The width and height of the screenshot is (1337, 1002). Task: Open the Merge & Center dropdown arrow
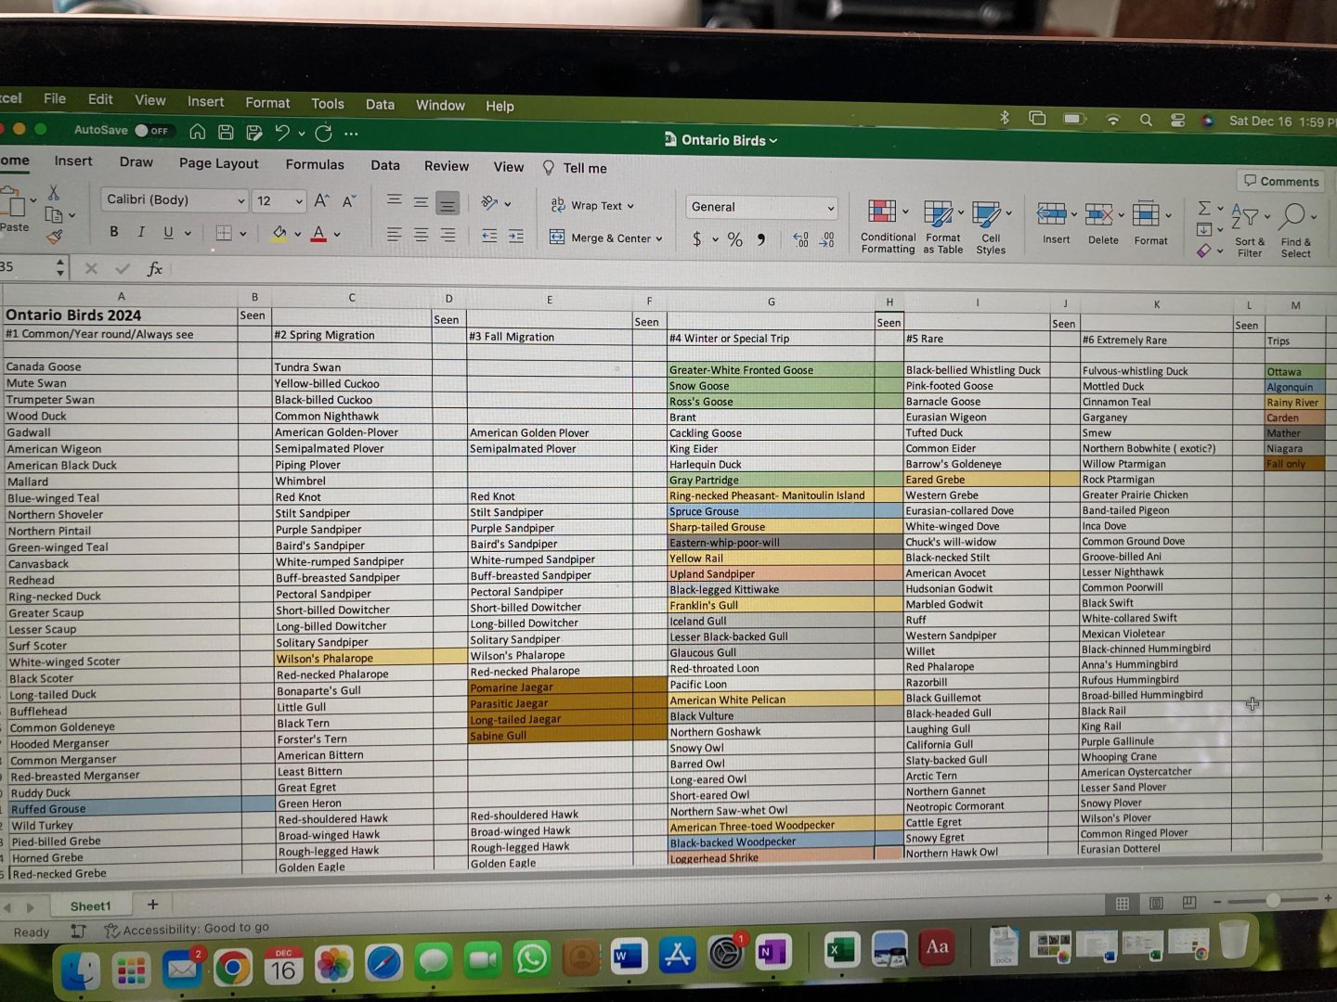point(659,238)
